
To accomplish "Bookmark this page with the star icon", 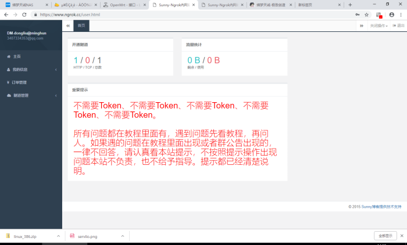I will (367, 14).
